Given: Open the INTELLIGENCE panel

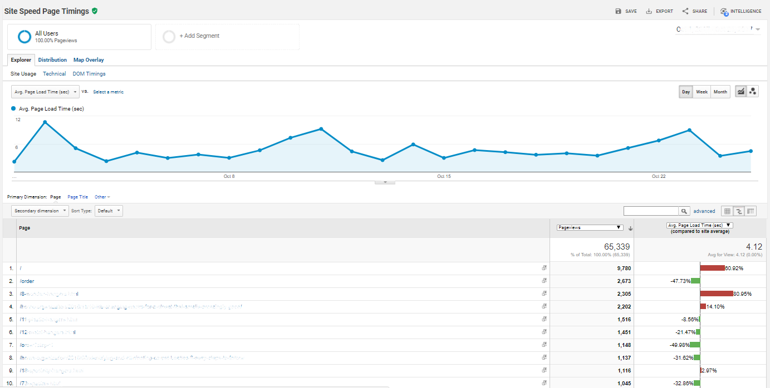Looking at the screenshot, I should click(x=740, y=11).
